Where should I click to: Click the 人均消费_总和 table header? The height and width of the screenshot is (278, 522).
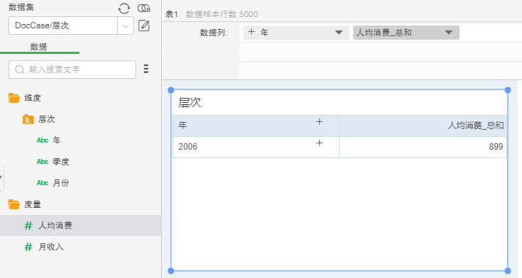pos(423,126)
